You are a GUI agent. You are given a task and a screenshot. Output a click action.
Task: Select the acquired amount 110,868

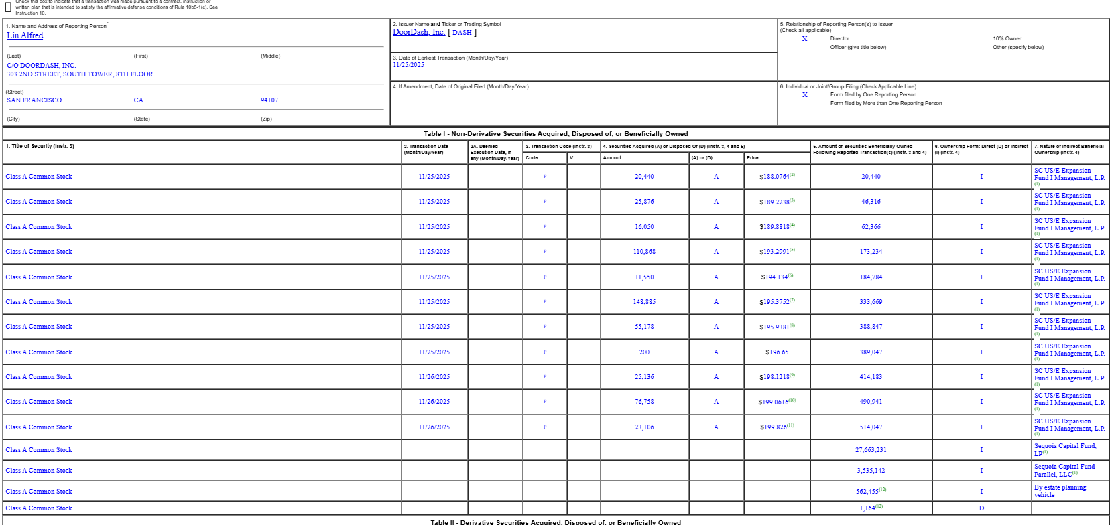644,252
